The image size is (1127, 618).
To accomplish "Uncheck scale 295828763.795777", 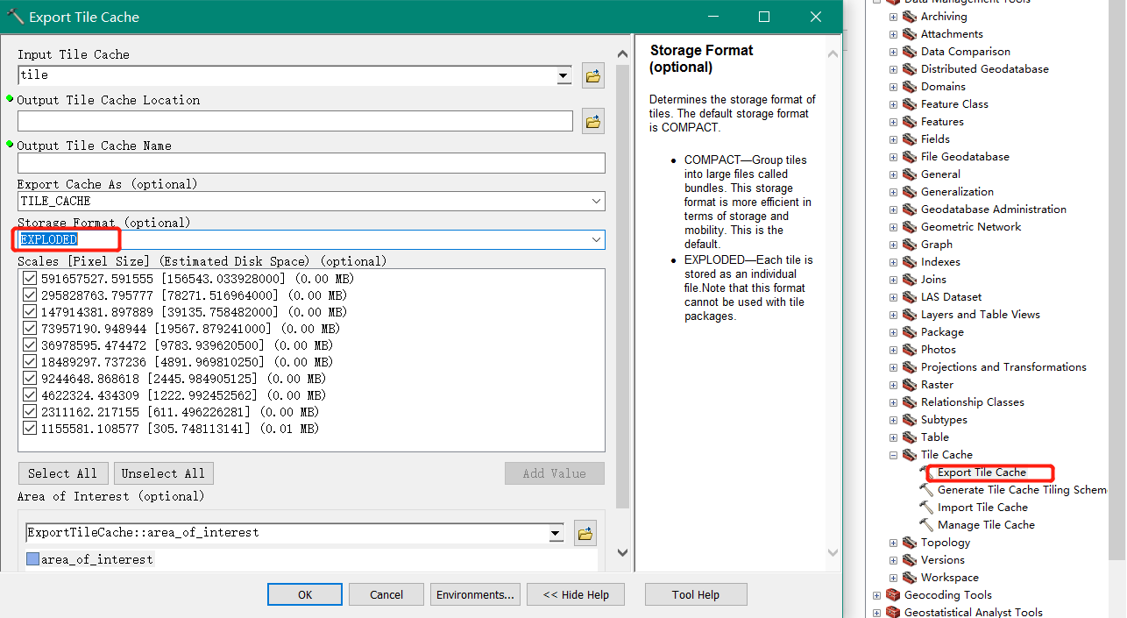I will 31,295.
